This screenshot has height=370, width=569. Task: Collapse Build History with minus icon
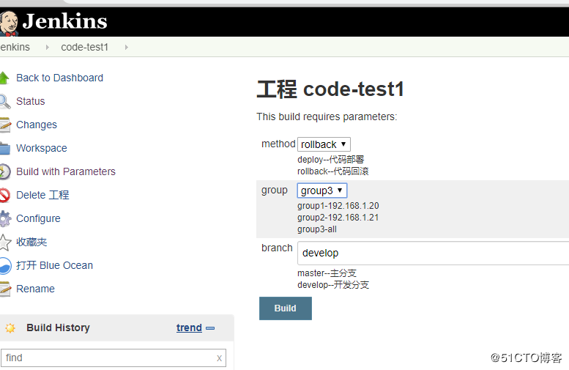tap(210, 328)
